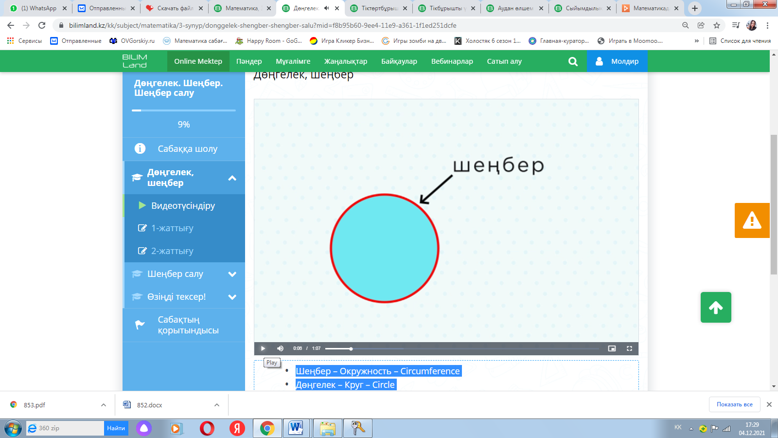Show hidden system tray icons
Image resolution: width=778 pixels, height=438 pixels.
[691, 429]
